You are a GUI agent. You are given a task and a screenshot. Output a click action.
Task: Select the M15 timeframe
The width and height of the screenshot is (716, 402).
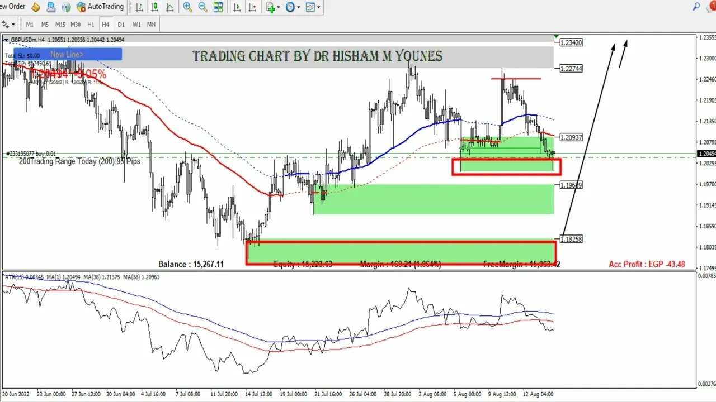click(x=60, y=25)
